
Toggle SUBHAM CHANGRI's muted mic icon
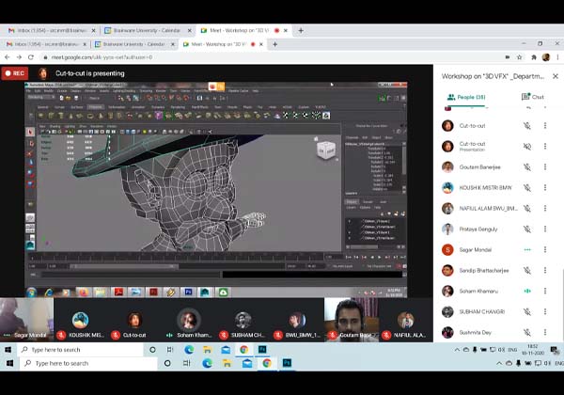coord(527,312)
